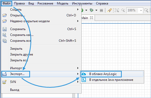This screenshot has width=151, height=98.
Task: Click the zoom to fit icon
Action: (117, 10)
